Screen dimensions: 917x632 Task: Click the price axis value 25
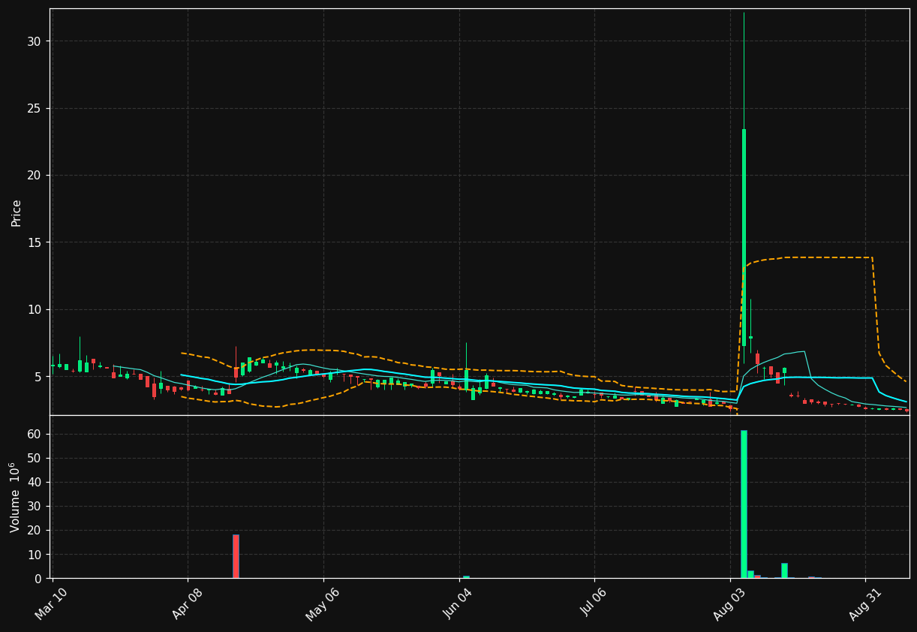pyautogui.click(x=34, y=108)
